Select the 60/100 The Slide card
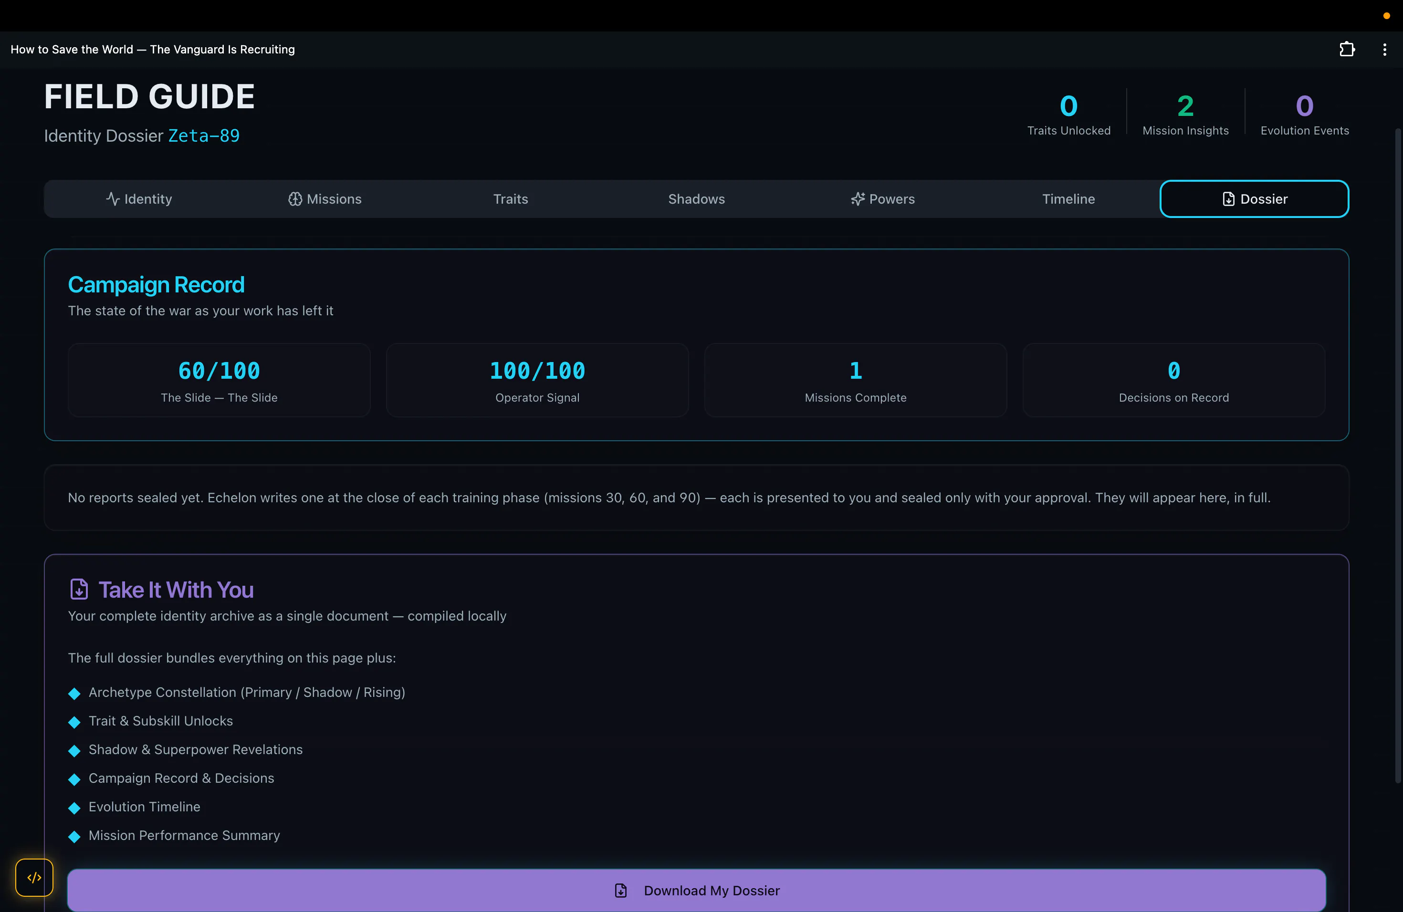The height and width of the screenshot is (912, 1403). point(220,380)
